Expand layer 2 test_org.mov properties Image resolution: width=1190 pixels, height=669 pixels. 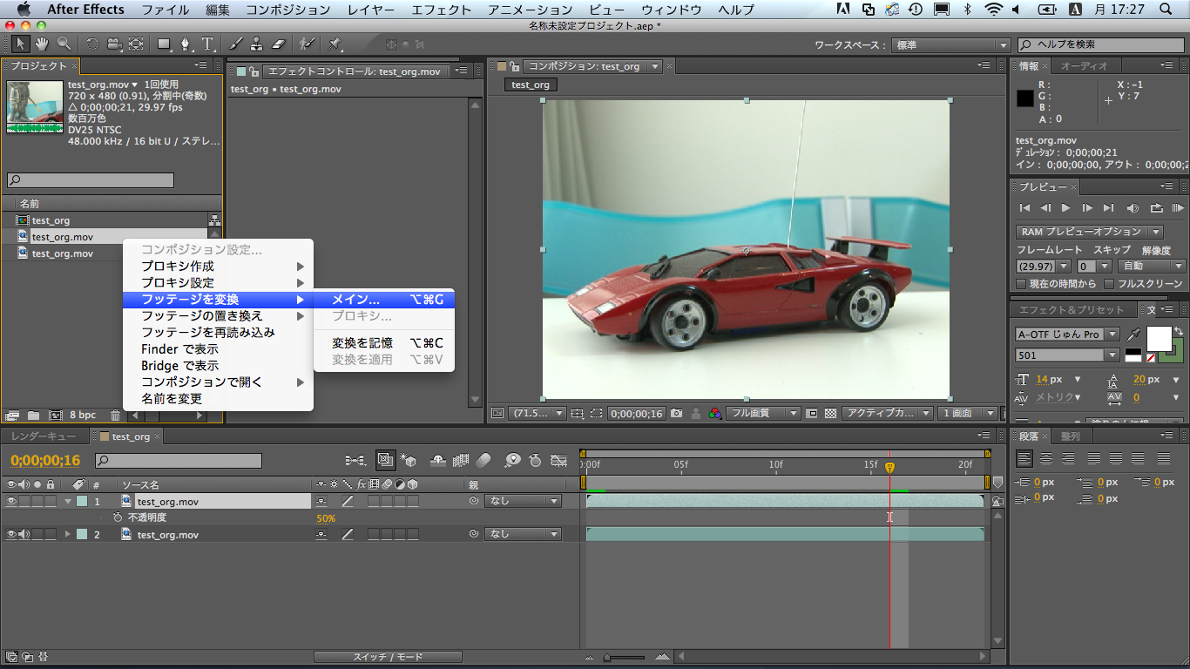point(68,535)
